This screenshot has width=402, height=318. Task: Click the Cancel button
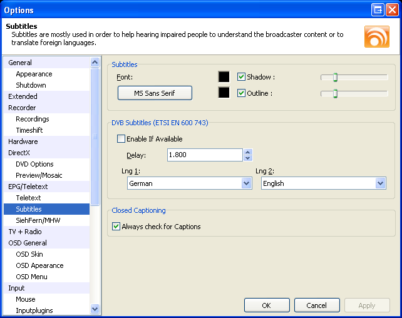click(316, 305)
